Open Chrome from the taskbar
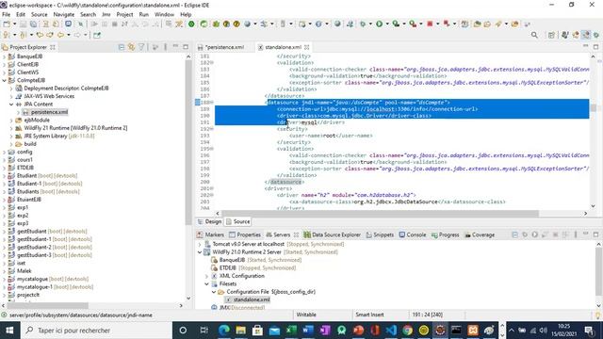Screen dimensions: 603x339 click(x=407, y=331)
